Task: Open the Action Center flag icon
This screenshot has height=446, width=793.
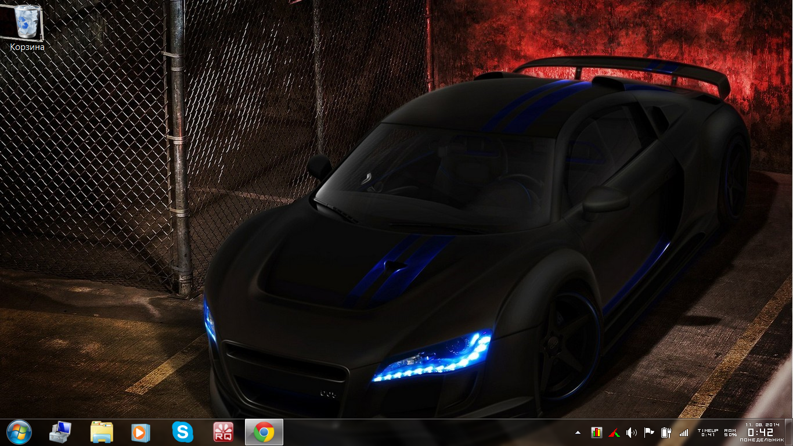Action: [649, 433]
